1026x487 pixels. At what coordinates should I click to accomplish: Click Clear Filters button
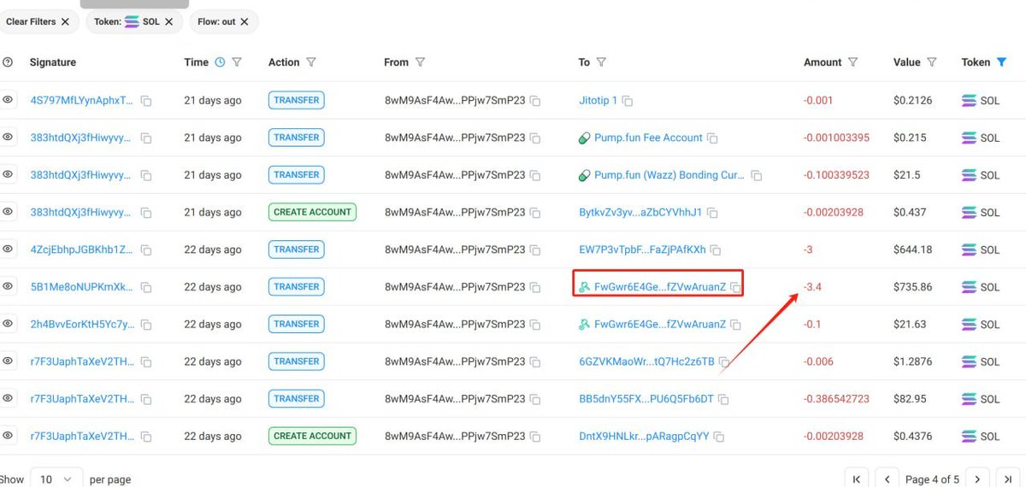tap(38, 21)
